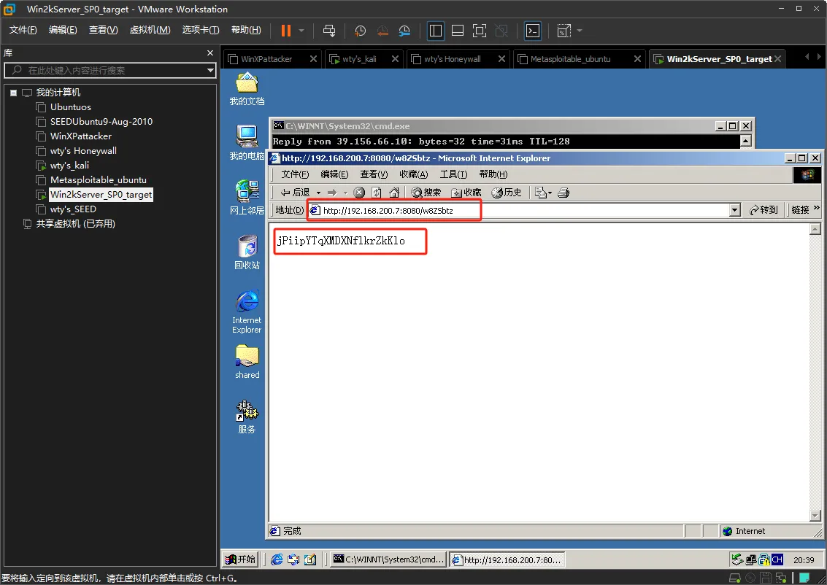827x585 pixels.
Task: Open the VMware 编辑(E) menu
Action: (x=63, y=30)
